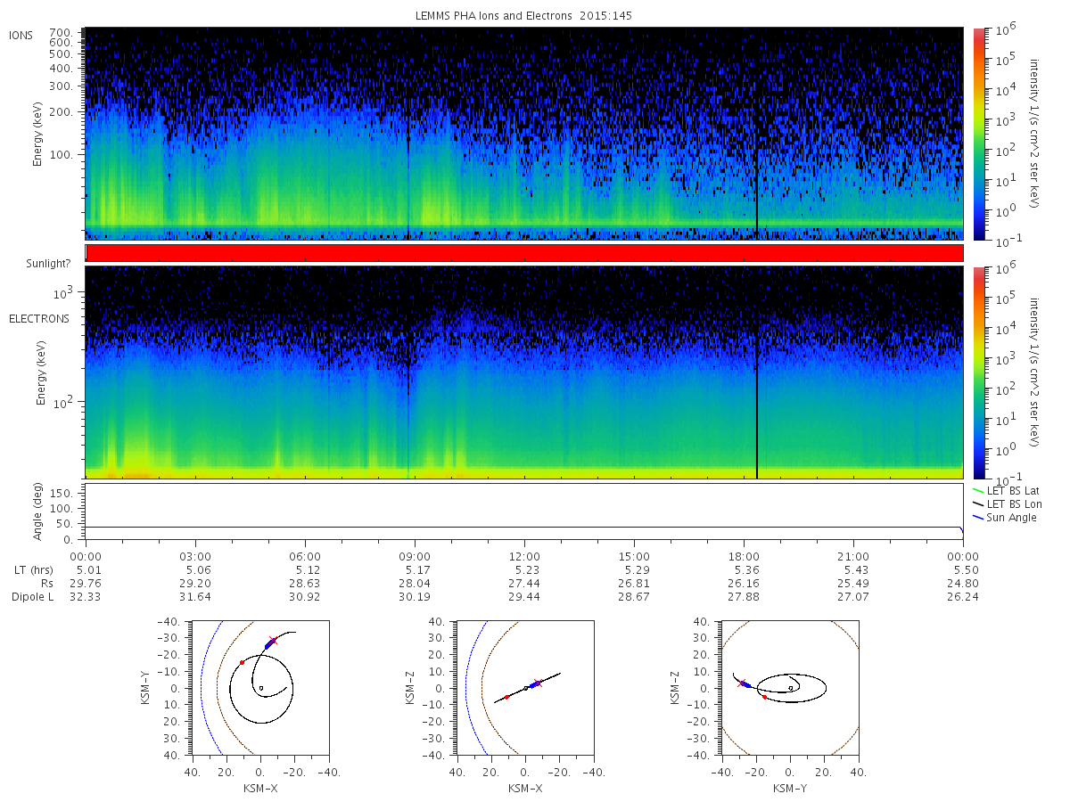This screenshot has width=1070, height=802.
Task: Select the Dipole L value '26.24'
Action: (x=963, y=596)
